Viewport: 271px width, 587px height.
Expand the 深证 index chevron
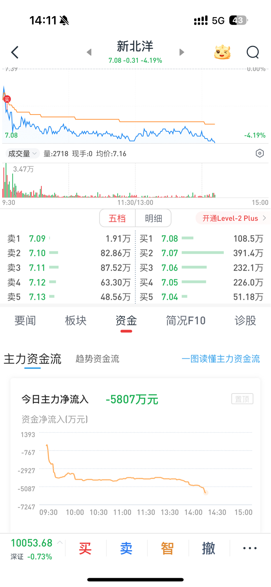(60, 543)
